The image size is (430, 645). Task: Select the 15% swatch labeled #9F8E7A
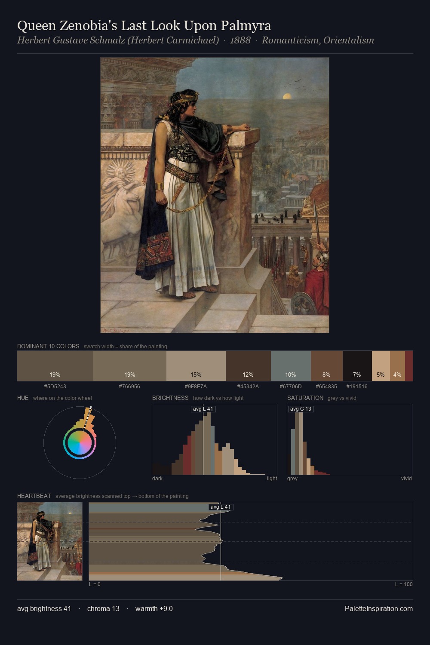point(196,366)
